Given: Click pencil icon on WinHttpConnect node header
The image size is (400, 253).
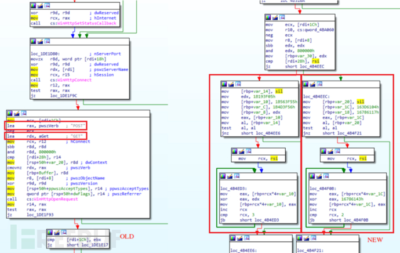Looking at the screenshot, I should (x=39, y=41).
